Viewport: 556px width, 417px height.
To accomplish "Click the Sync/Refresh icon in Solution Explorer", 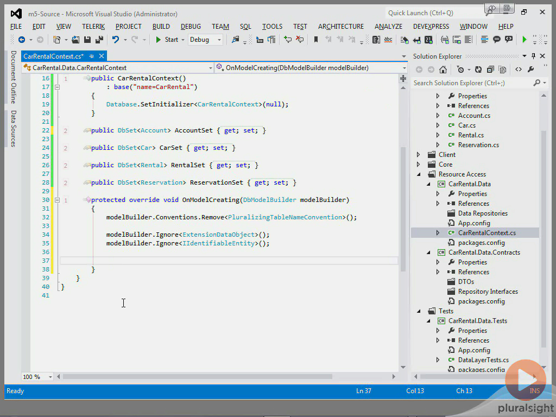I will (478, 69).
